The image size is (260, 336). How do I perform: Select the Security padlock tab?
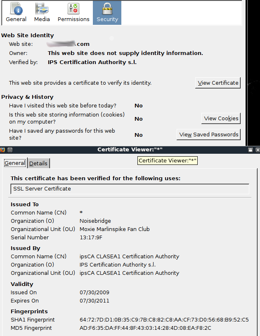click(x=107, y=13)
